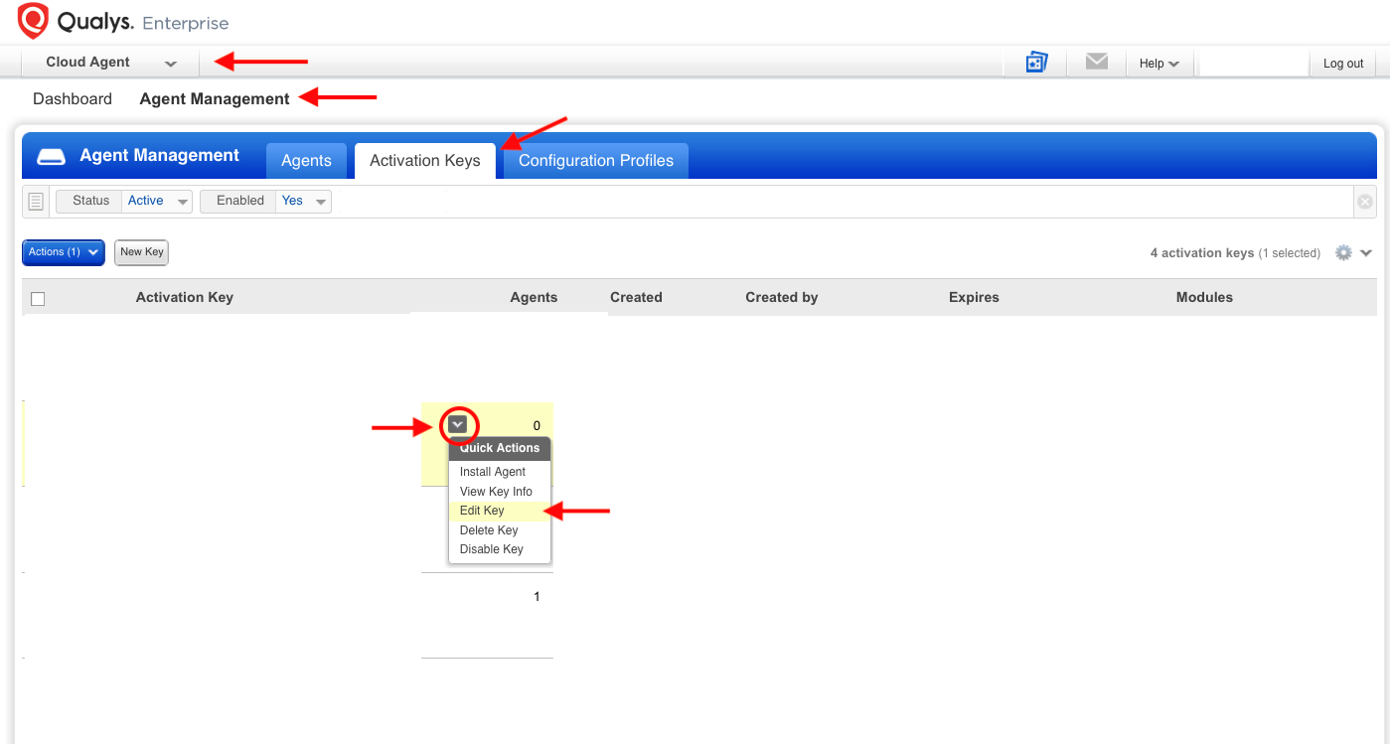Select Edit Key from Quick Actions
This screenshot has height=744, width=1390.
[482, 510]
